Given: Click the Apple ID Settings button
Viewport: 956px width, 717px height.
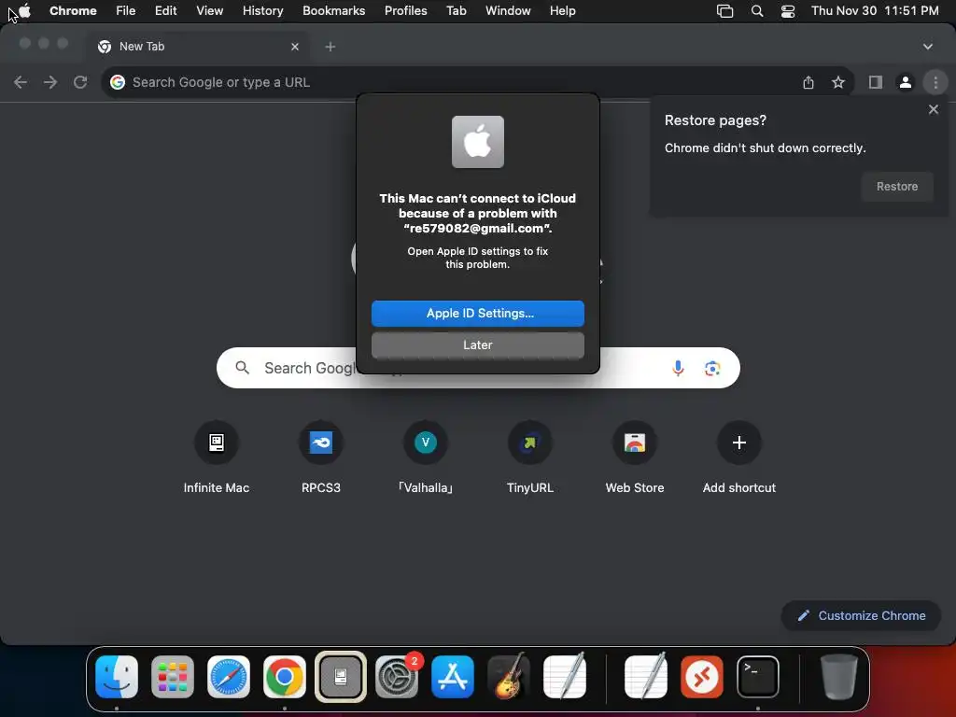Looking at the screenshot, I should 477,314.
